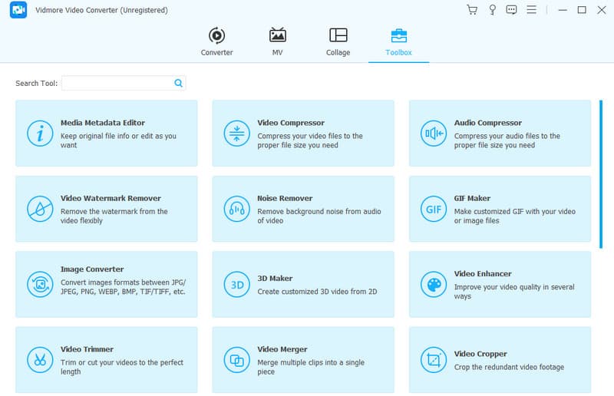
Task: Click the Video Watermark Remover droplet icon
Action: [38, 209]
